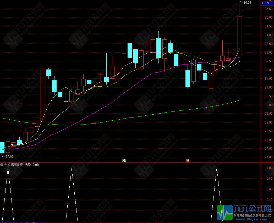274x223 pixels.
Task: Click the red 预 marker icon
Action: [188, 160]
